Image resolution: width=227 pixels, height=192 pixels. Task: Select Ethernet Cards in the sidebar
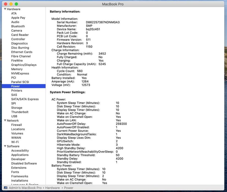[x=22, y=52]
